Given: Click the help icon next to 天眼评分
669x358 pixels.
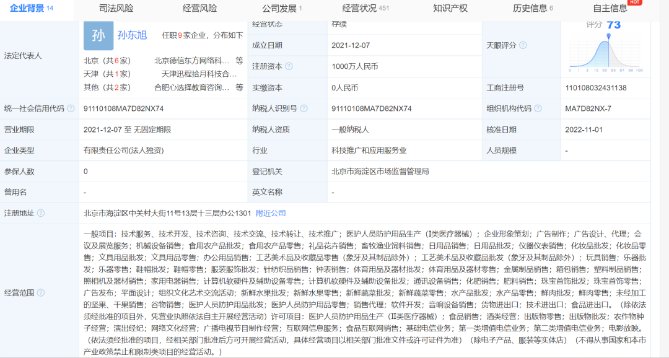Looking at the screenshot, I should pos(523,45).
